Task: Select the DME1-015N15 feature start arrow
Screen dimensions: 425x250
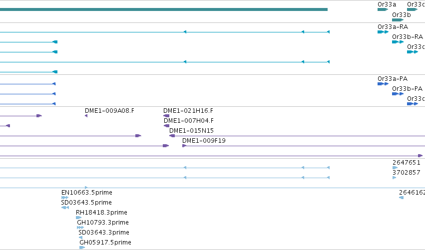Action: (x=172, y=136)
